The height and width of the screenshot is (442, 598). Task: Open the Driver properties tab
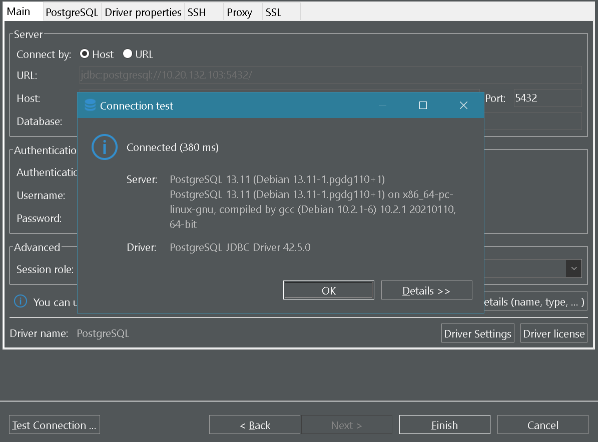click(x=143, y=12)
